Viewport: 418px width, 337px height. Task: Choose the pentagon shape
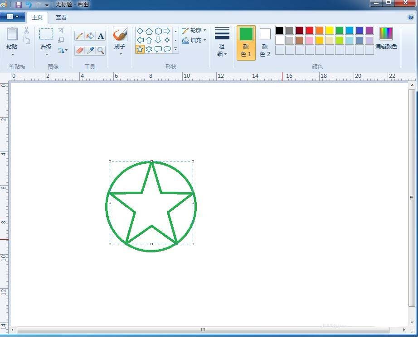(149, 31)
